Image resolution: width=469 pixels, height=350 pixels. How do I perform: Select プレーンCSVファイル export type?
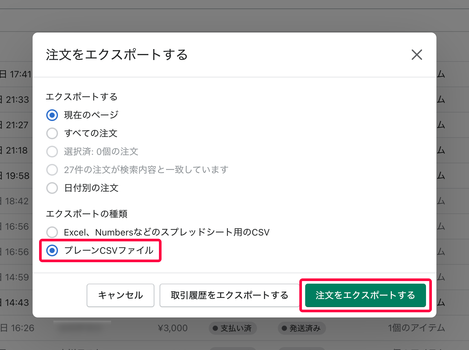[52, 251]
